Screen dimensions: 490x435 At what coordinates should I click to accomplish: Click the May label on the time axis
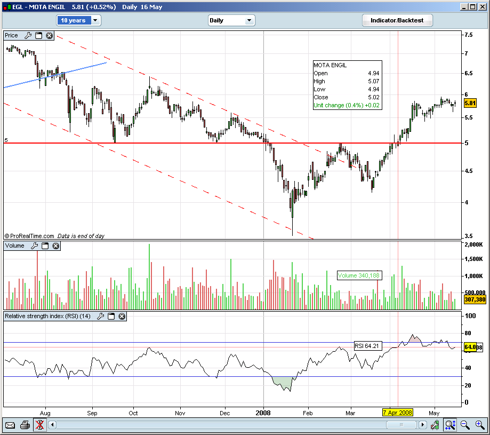434,413
